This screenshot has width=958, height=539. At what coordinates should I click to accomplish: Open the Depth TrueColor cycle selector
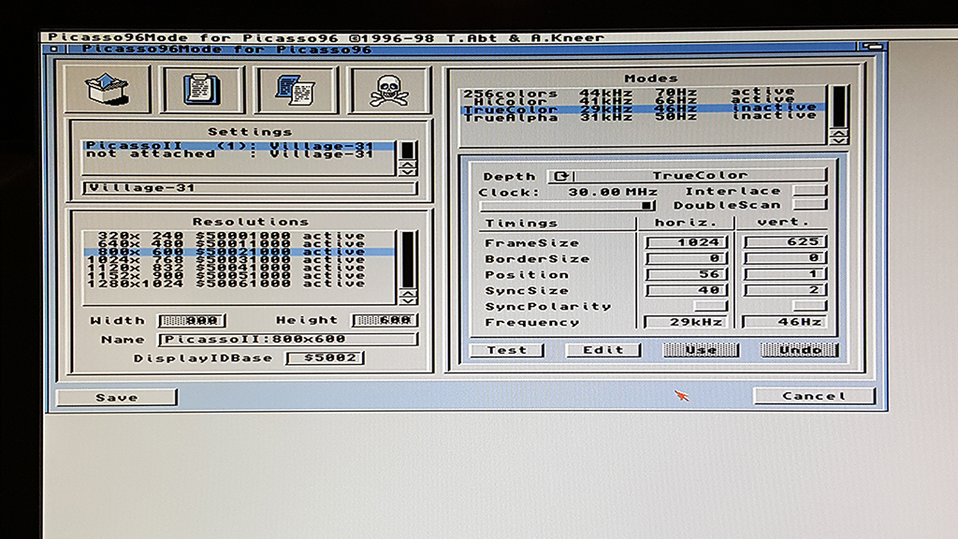pos(688,176)
